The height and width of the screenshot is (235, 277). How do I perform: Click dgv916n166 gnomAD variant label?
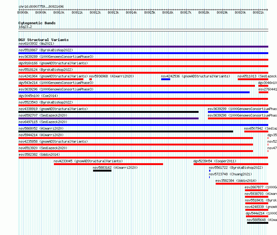pos(53,63)
